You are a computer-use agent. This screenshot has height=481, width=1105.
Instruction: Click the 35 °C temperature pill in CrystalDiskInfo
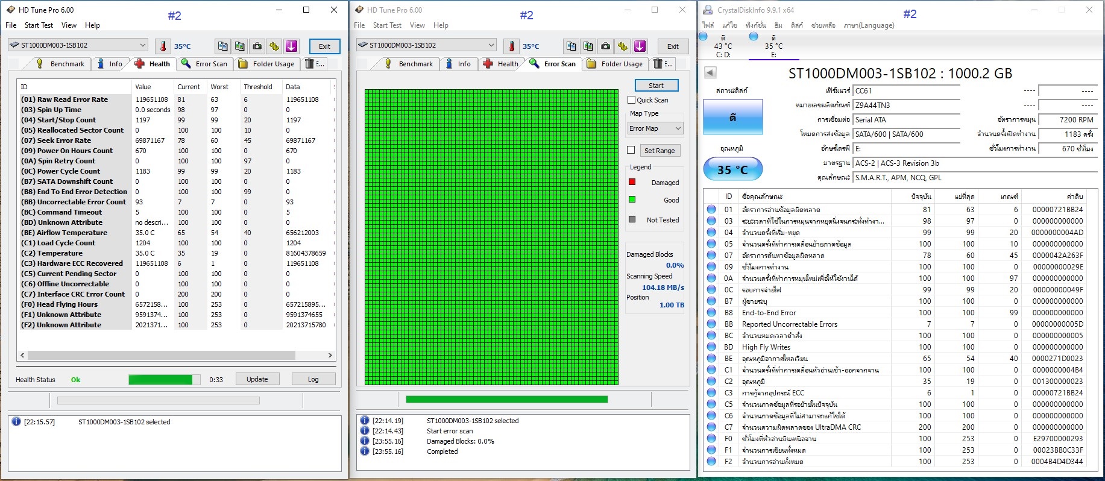click(x=732, y=169)
